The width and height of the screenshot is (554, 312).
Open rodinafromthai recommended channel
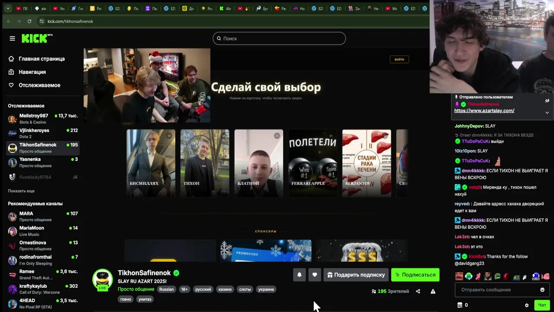tap(43, 260)
